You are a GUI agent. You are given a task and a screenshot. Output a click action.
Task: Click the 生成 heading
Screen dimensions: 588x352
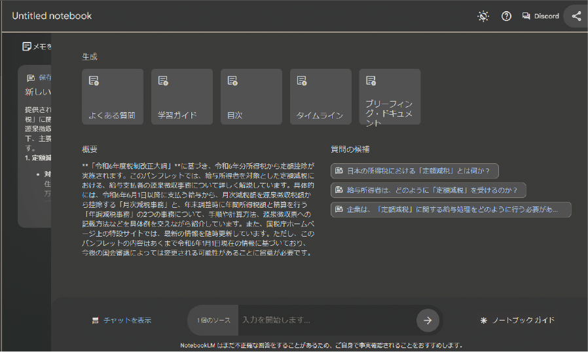coord(90,56)
